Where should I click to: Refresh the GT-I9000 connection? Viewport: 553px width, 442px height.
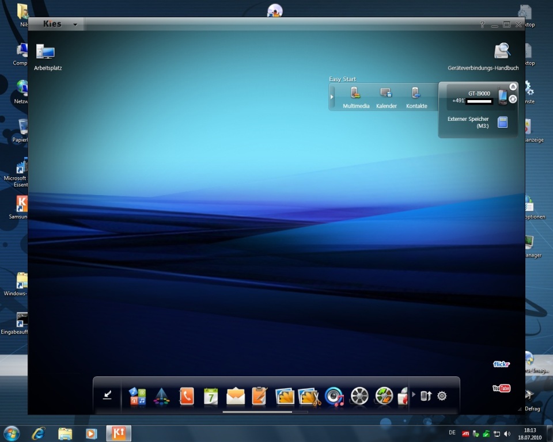513,100
